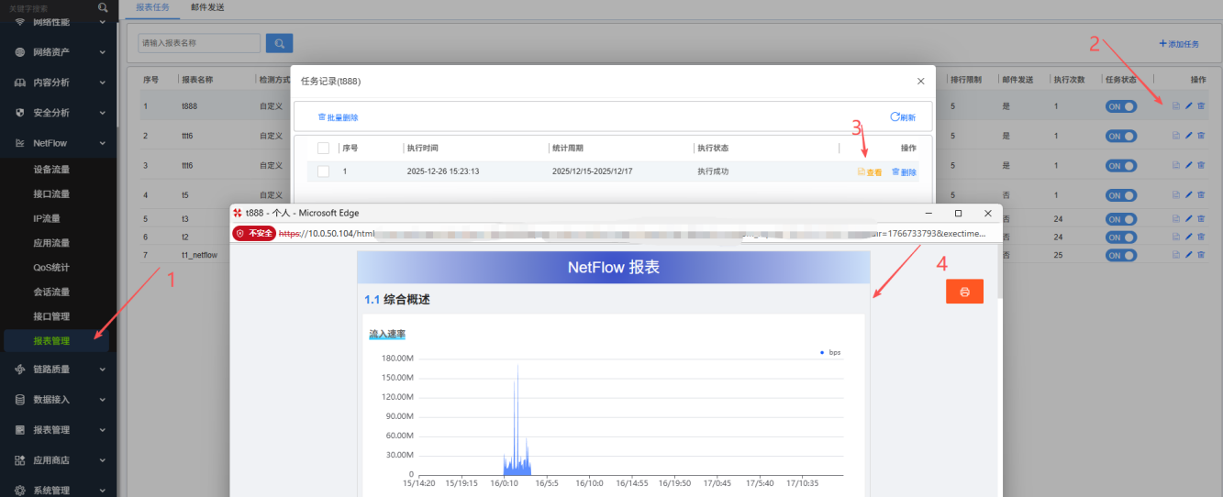1223x497 pixels.
Task: Toggle the task status switch for row t5
Action: 1120,195
